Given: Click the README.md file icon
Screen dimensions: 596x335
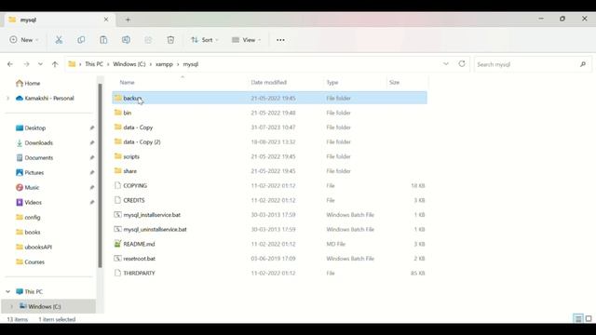Looking at the screenshot, I should click(118, 244).
